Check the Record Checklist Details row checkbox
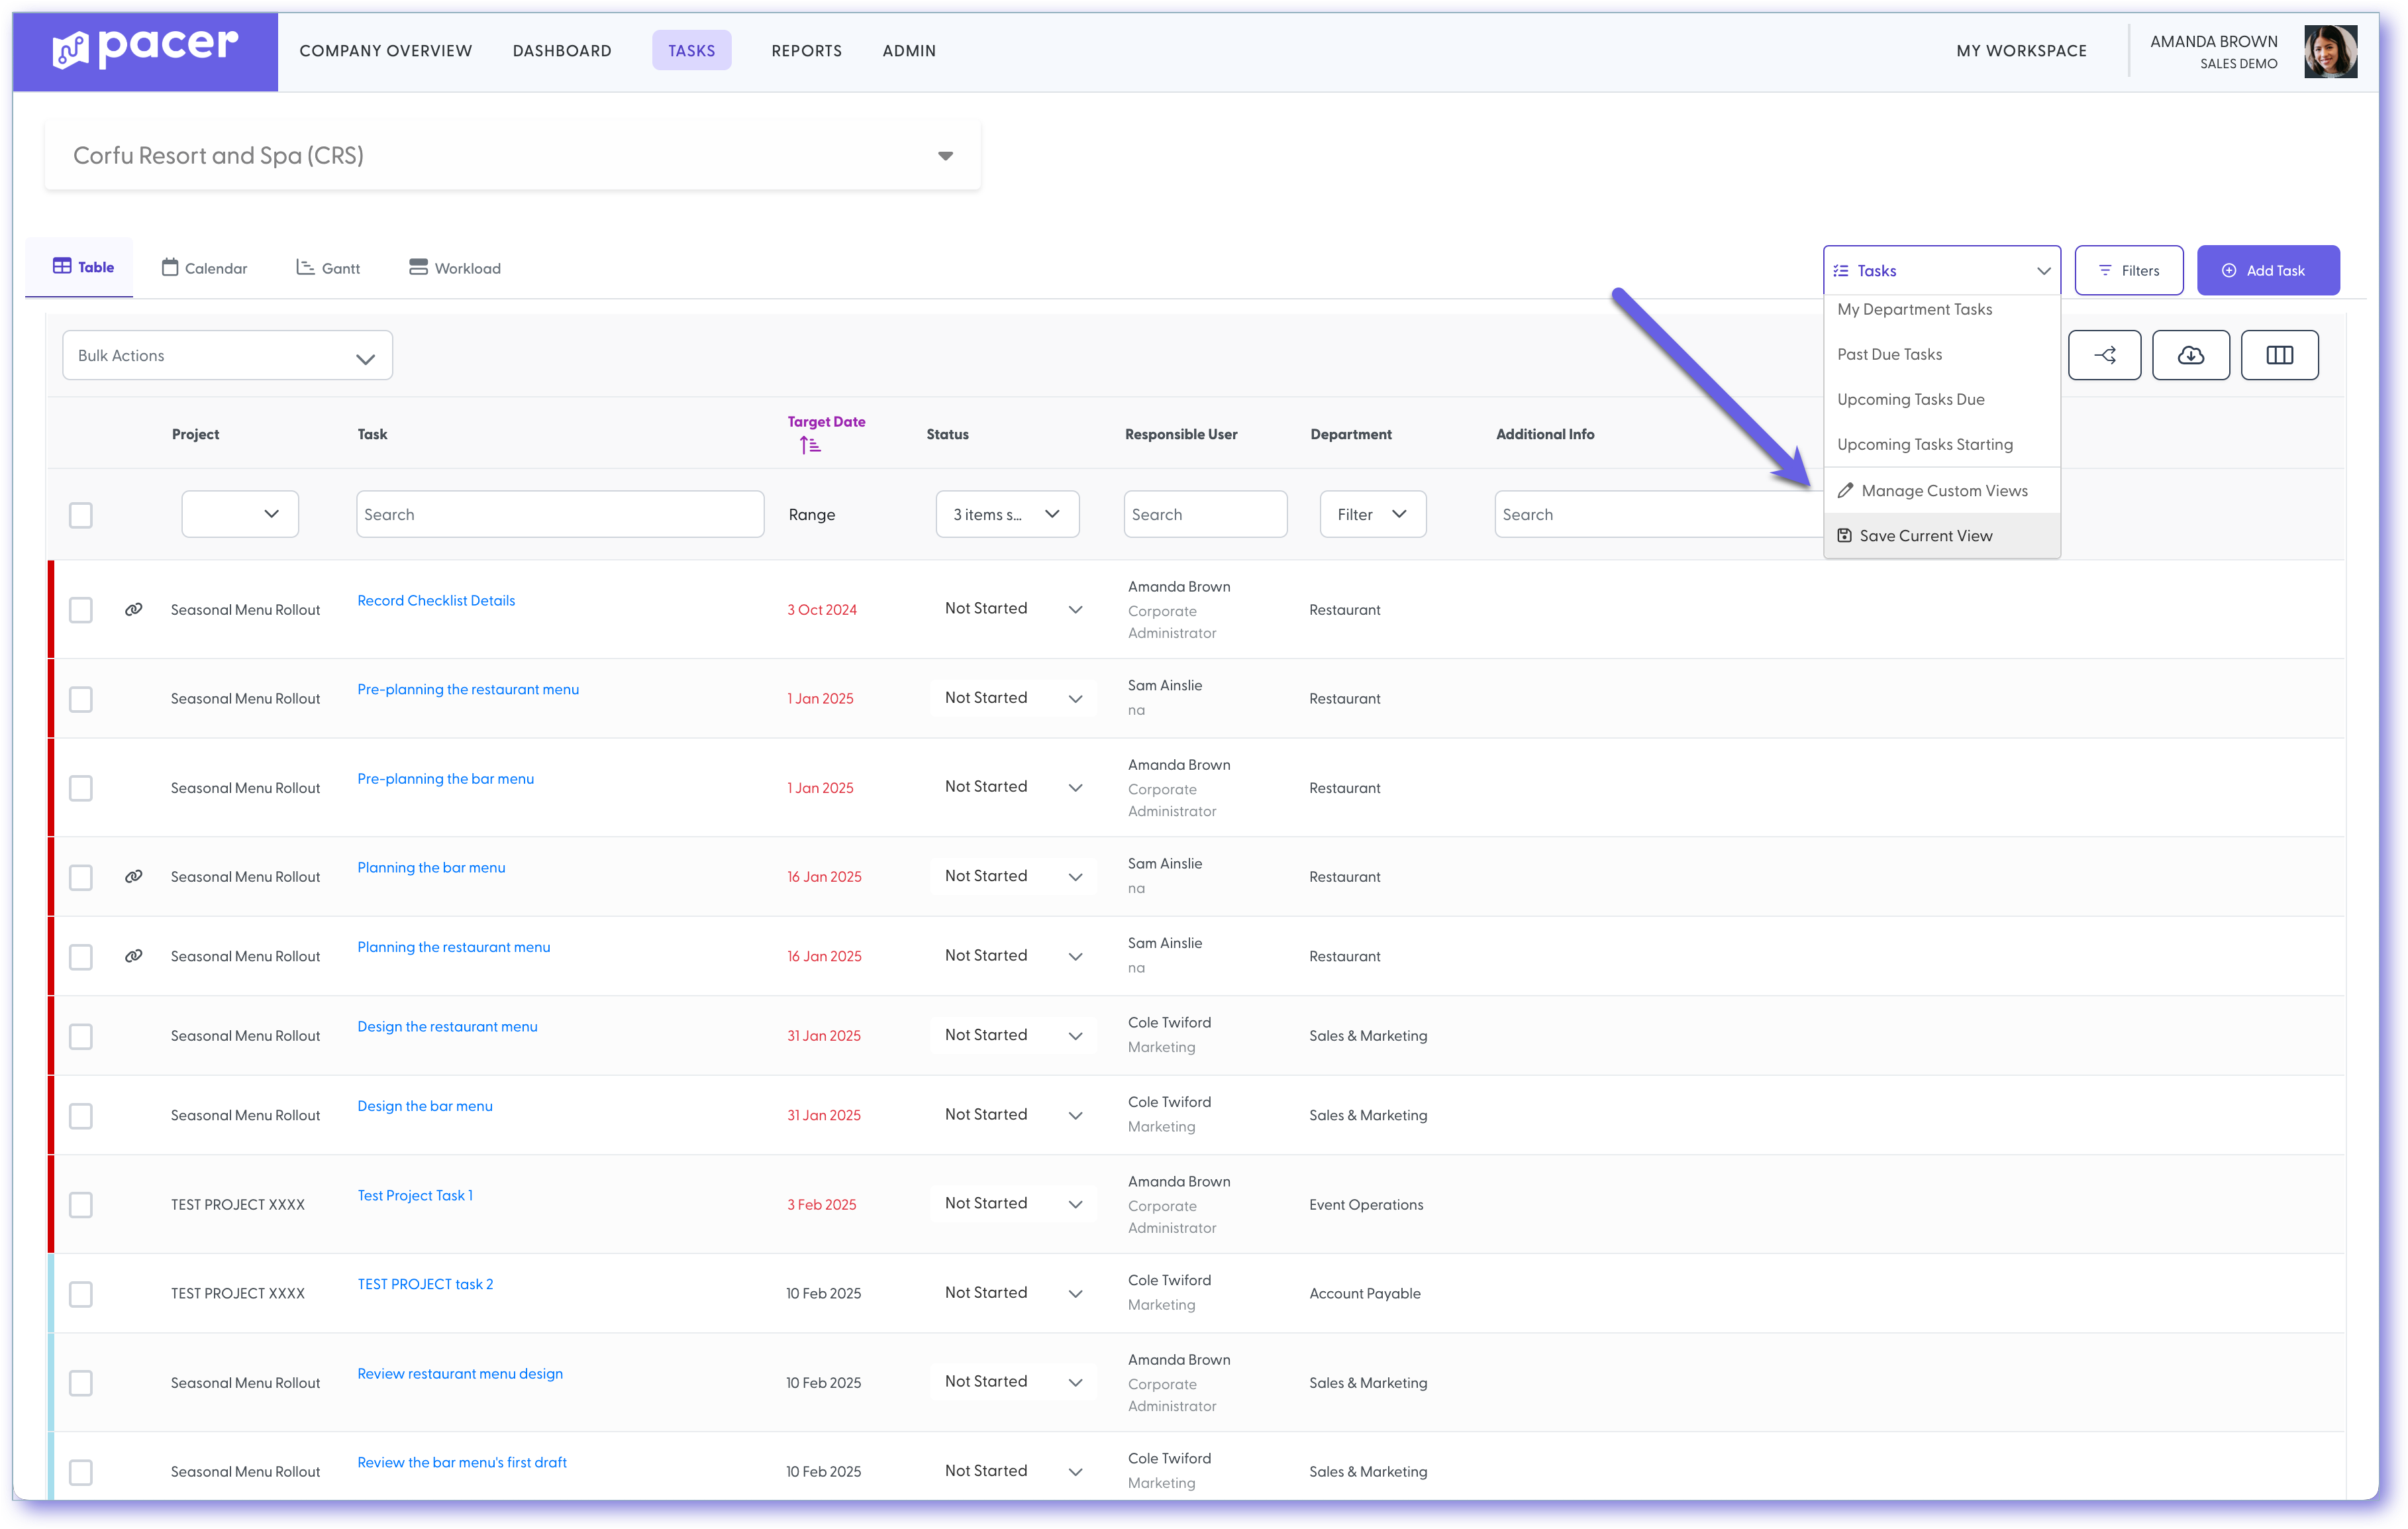Screen dimensions: 2408x1529 pyautogui.click(x=81, y=610)
